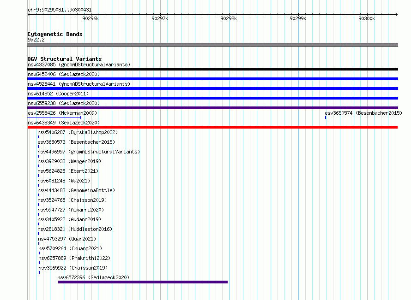Select the gray 9q22.2 cytogenetic band bar
This screenshot has width=411, height=300.
point(212,45)
